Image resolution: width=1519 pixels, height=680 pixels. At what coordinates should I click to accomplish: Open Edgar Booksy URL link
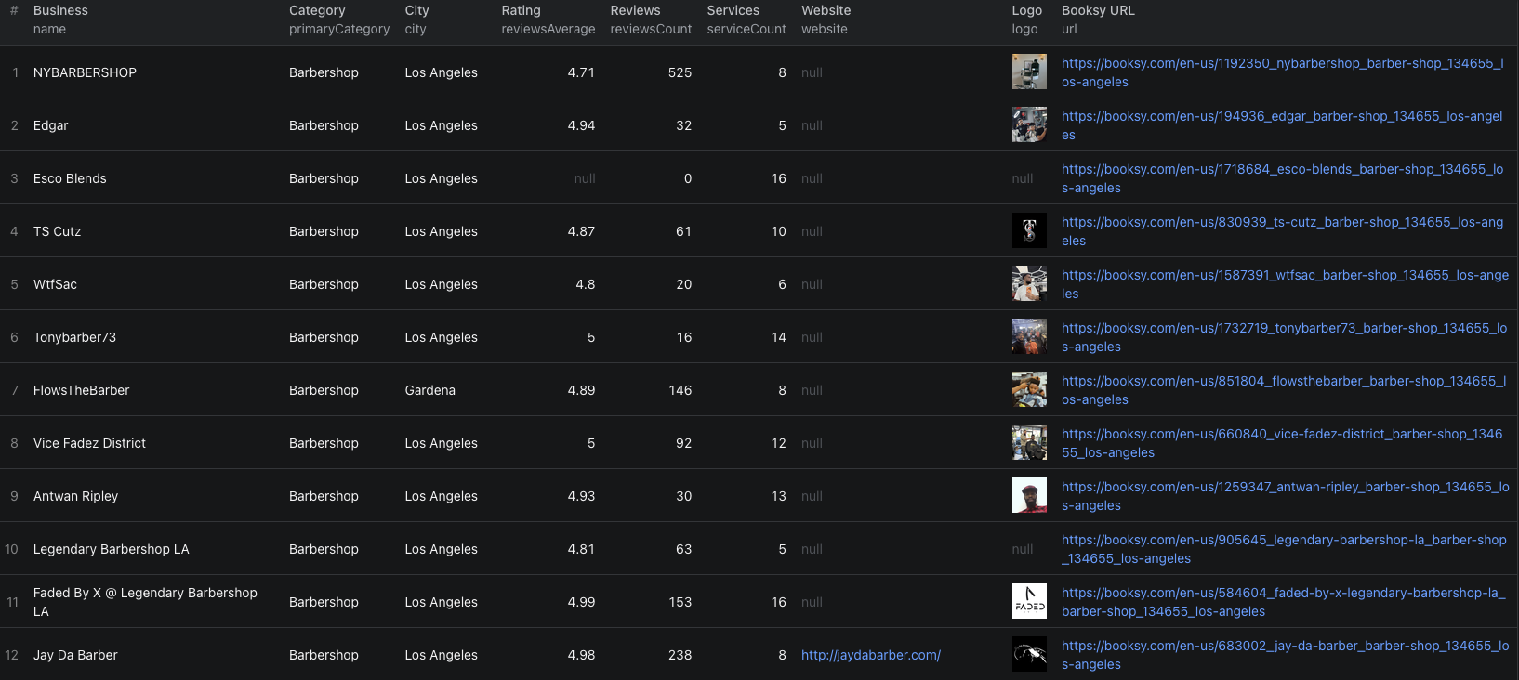(x=1282, y=125)
